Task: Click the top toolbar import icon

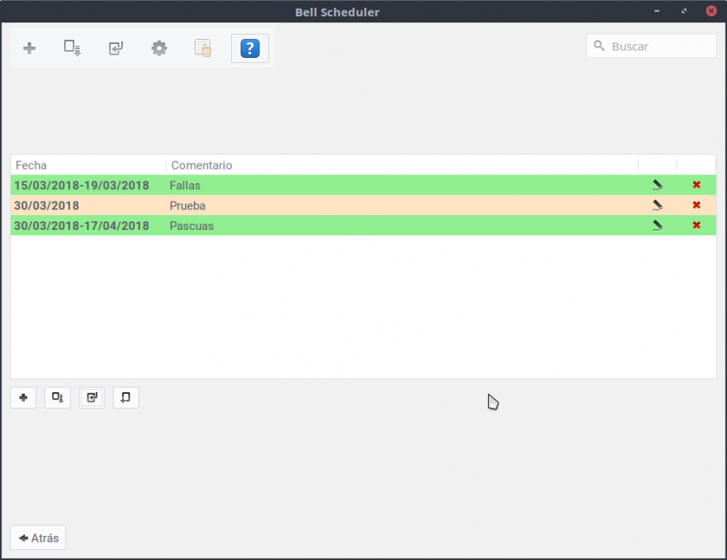Action: (x=116, y=48)
